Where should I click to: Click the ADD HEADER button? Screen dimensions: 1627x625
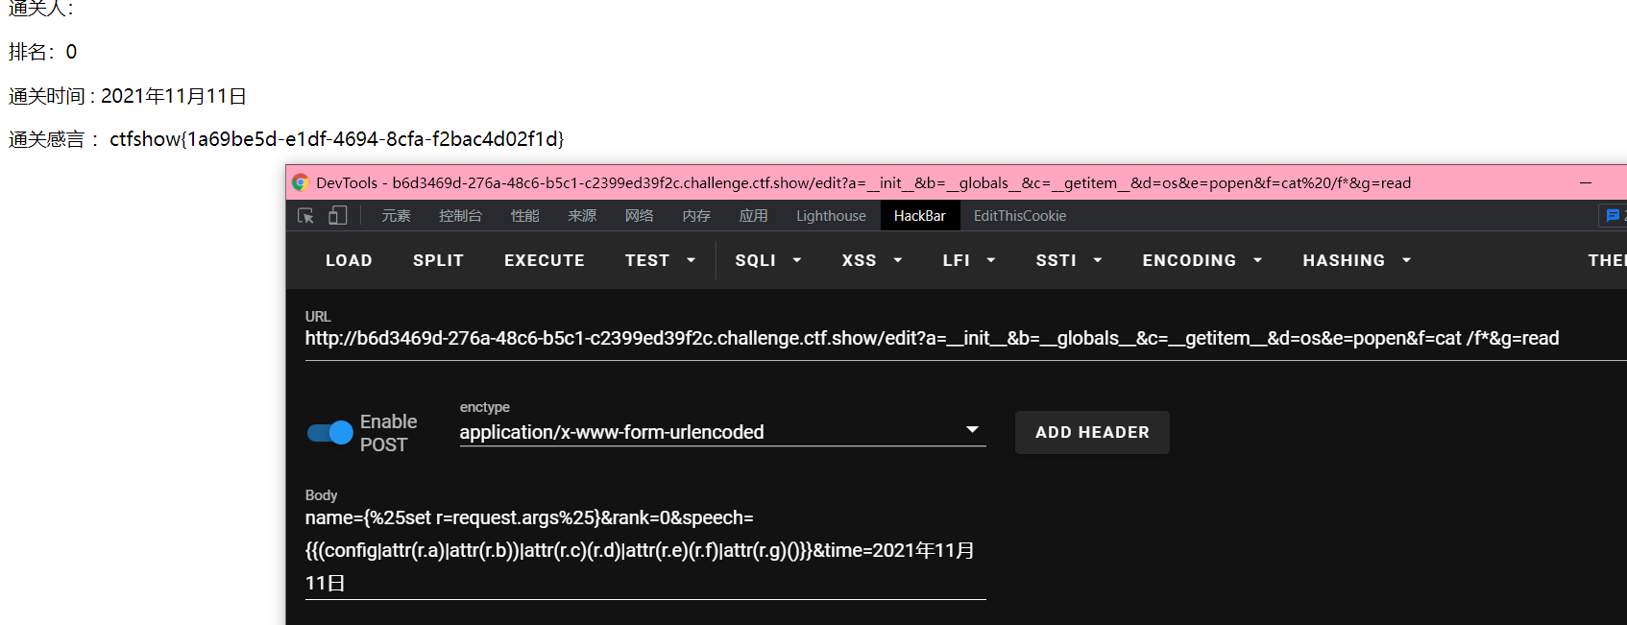pos(1092,432)
